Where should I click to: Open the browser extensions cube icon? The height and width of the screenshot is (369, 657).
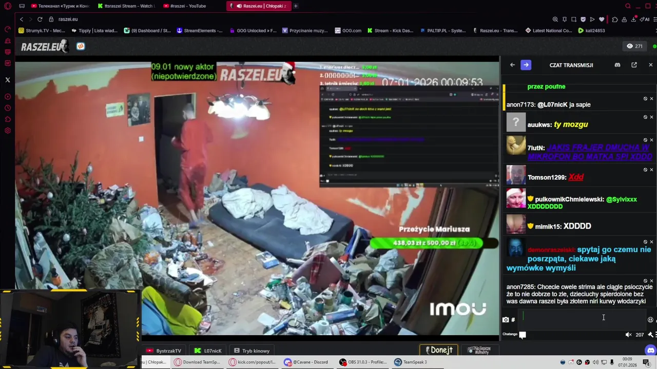615,19
